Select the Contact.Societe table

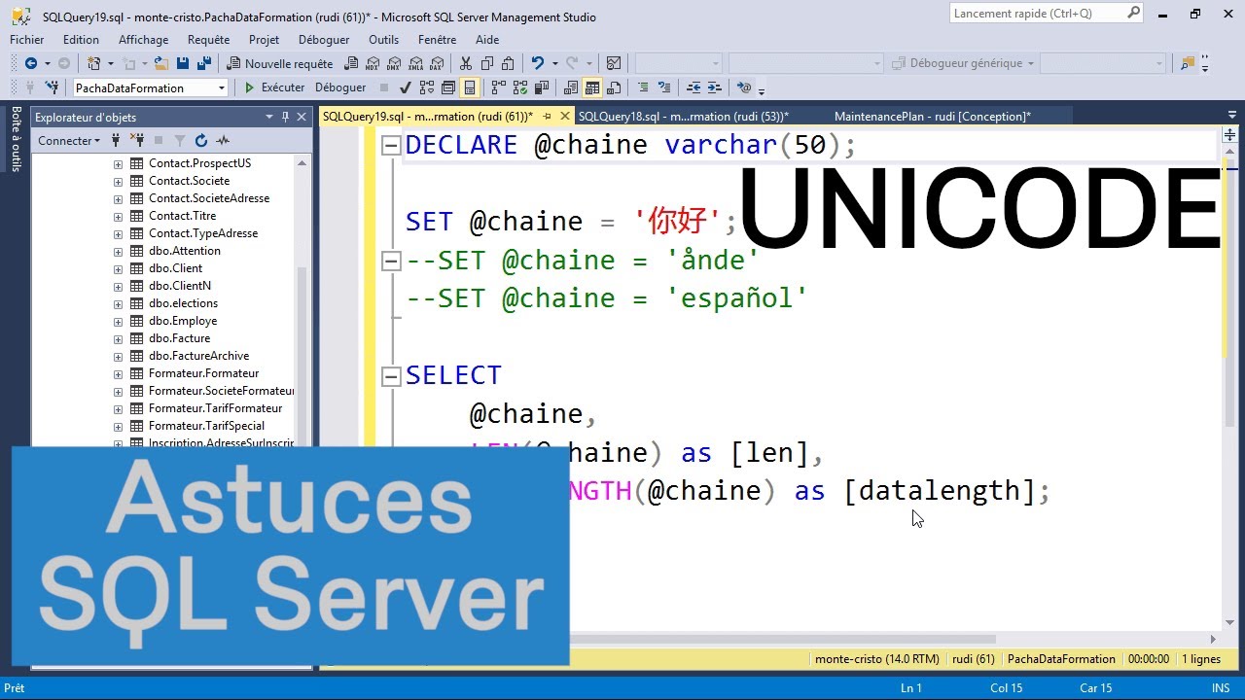tap(189, 181)
